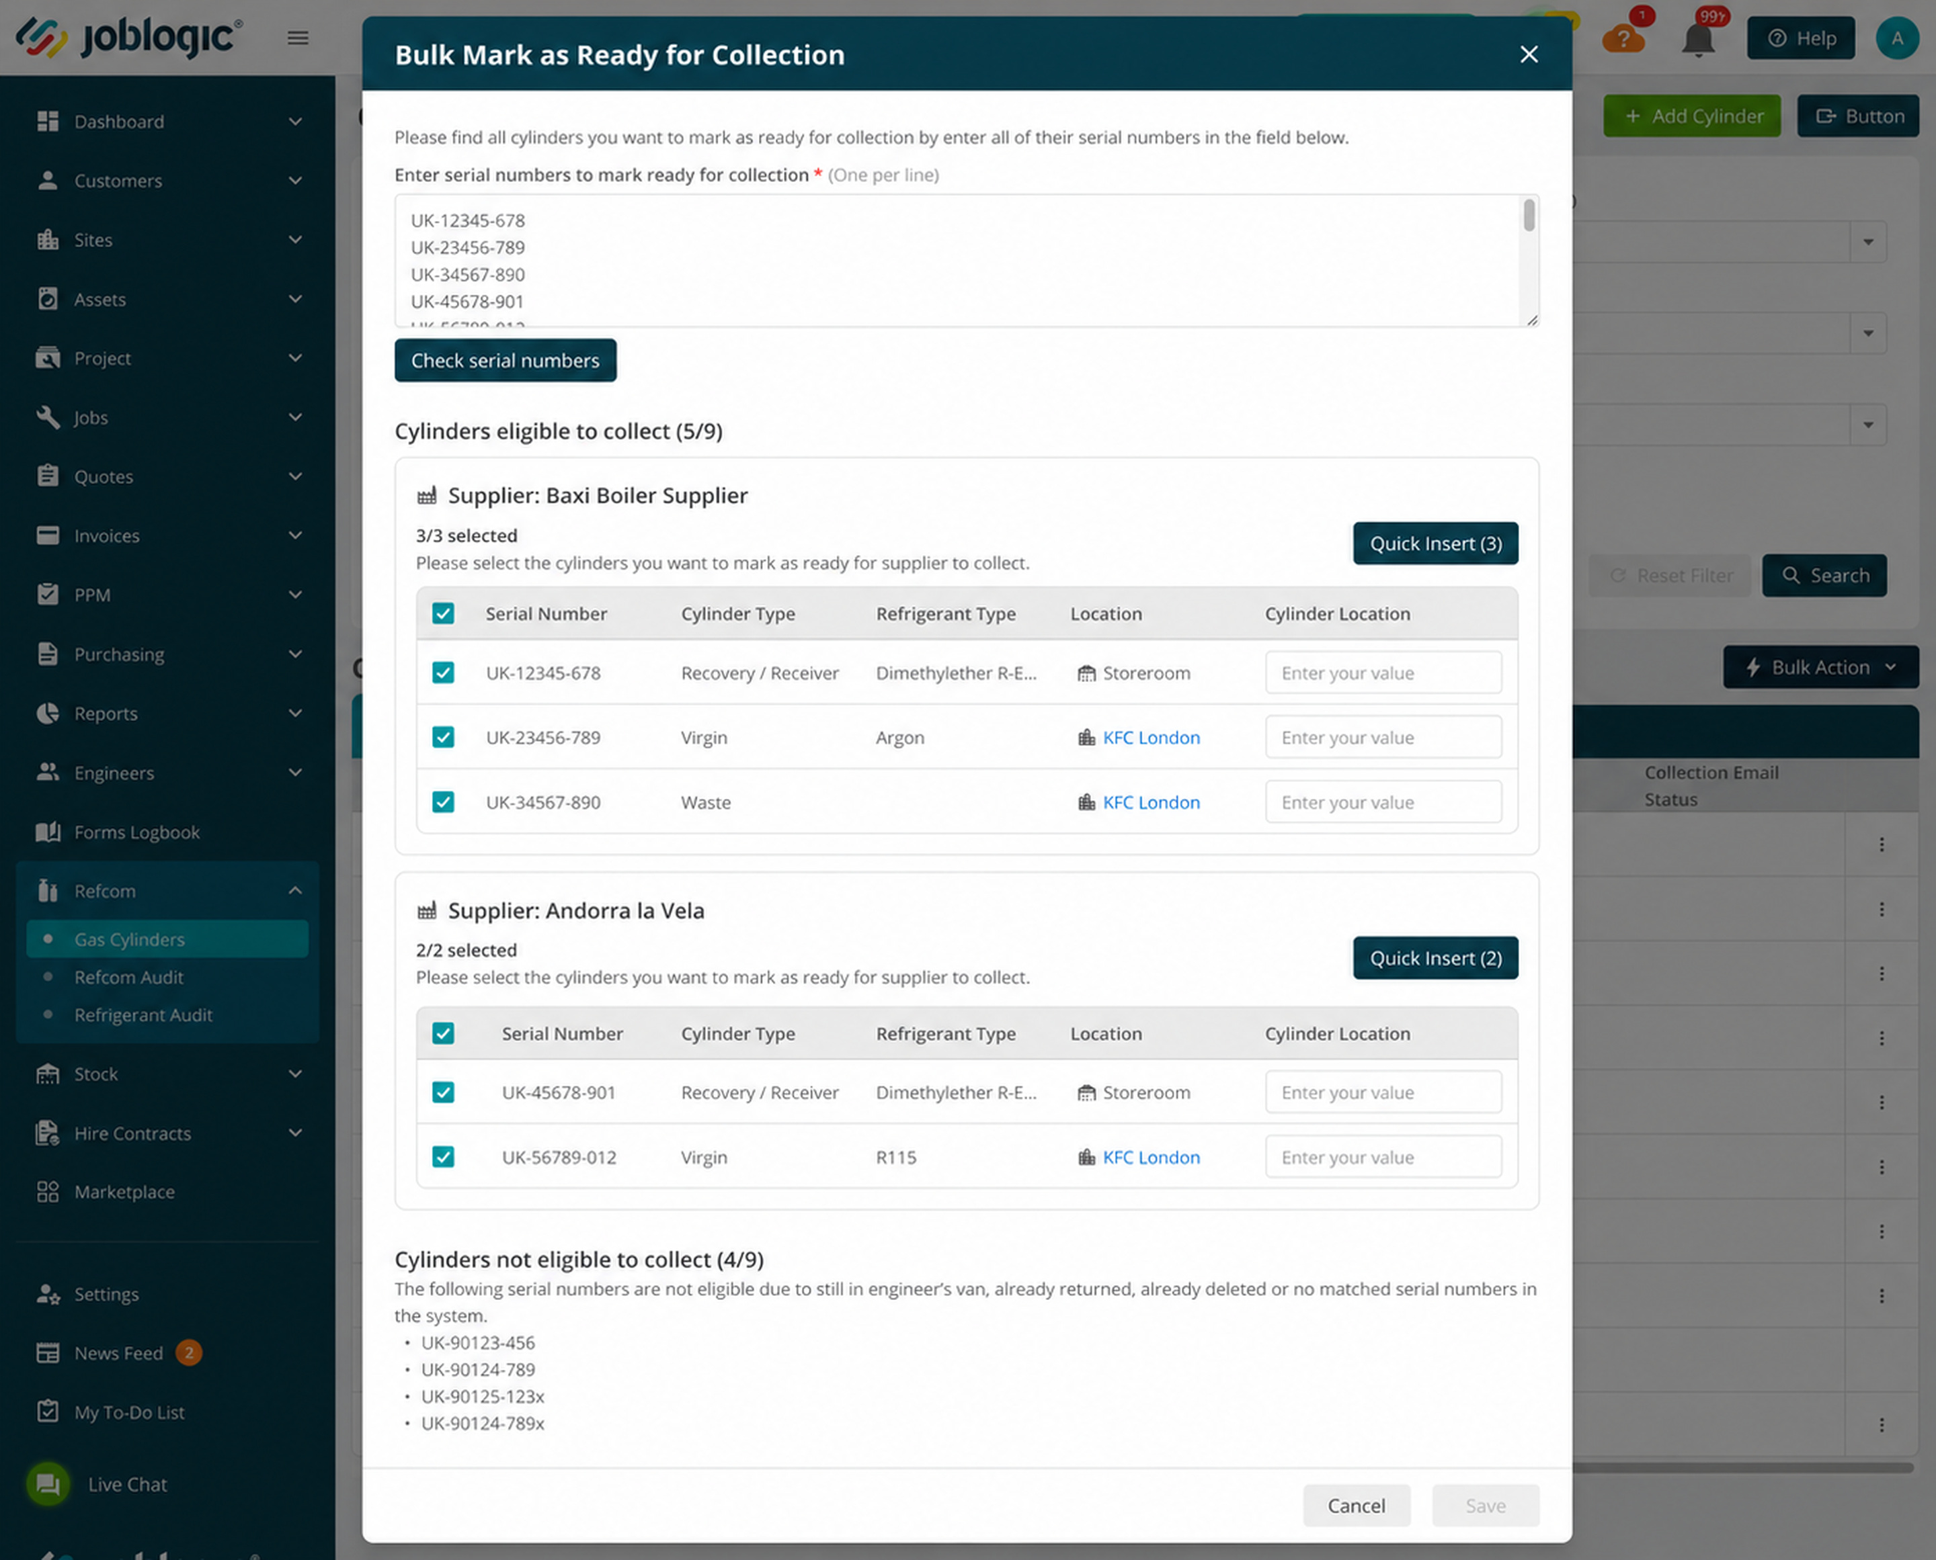Click the Purchasing document icon
The width and height of the screenshot is (1936, 1560).
coord(48,654)
